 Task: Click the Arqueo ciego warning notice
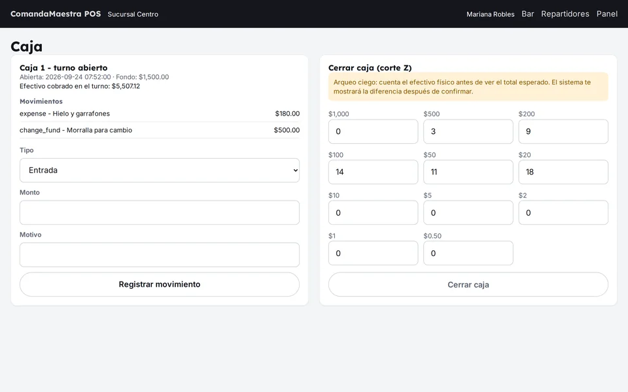[468, 86]
